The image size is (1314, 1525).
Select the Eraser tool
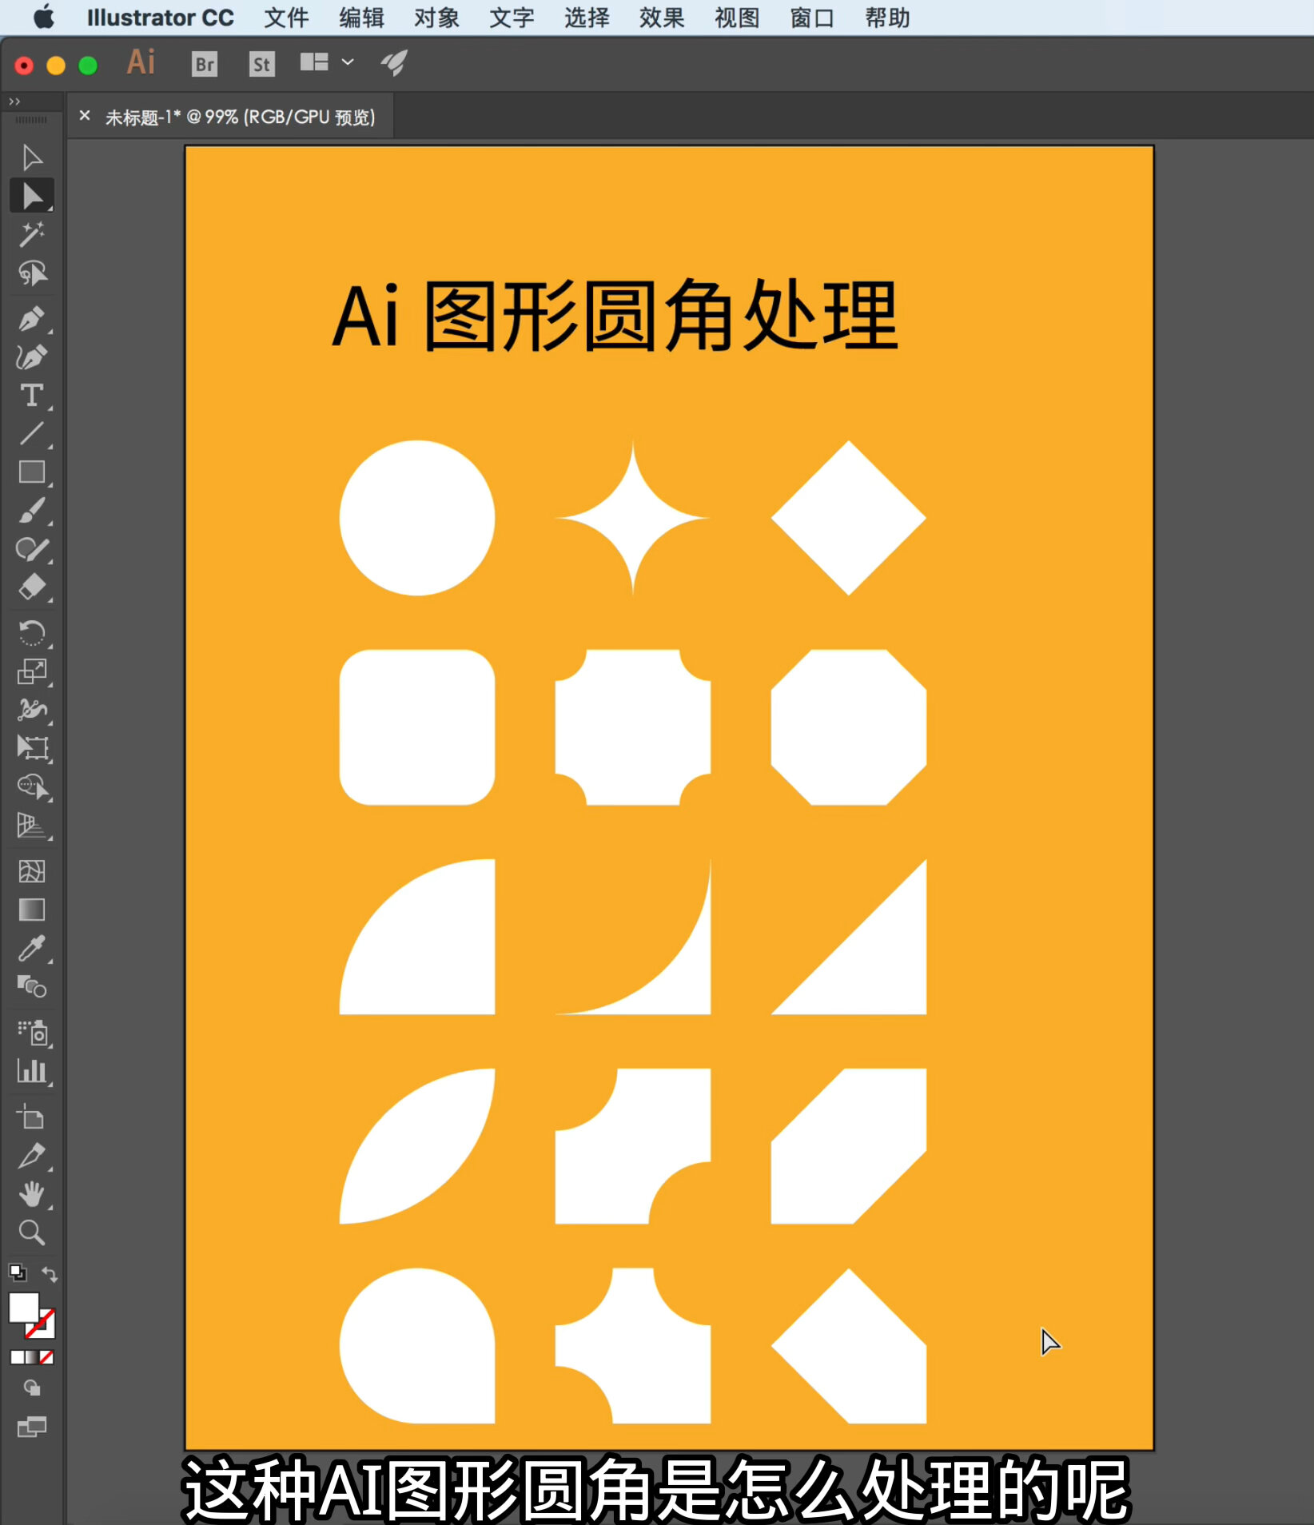point(32,587)
